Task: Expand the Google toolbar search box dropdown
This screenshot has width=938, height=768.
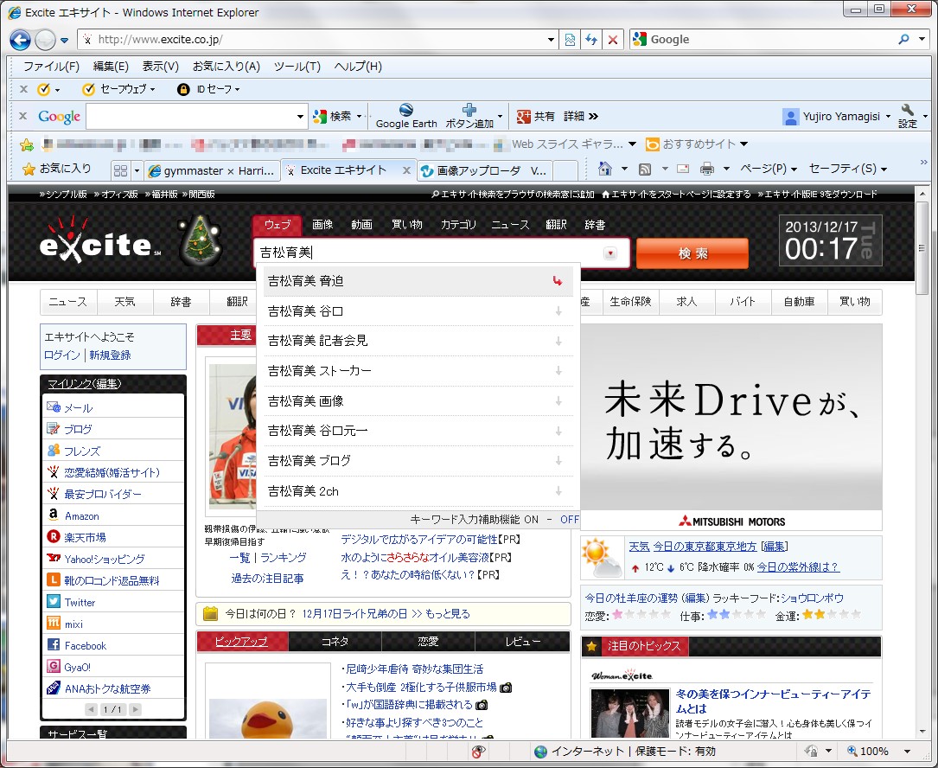Action: tap(300, 116)
